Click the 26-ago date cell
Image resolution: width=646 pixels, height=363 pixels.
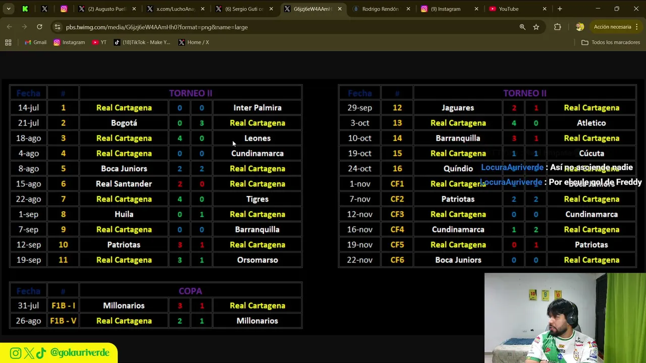pos(28,321)
